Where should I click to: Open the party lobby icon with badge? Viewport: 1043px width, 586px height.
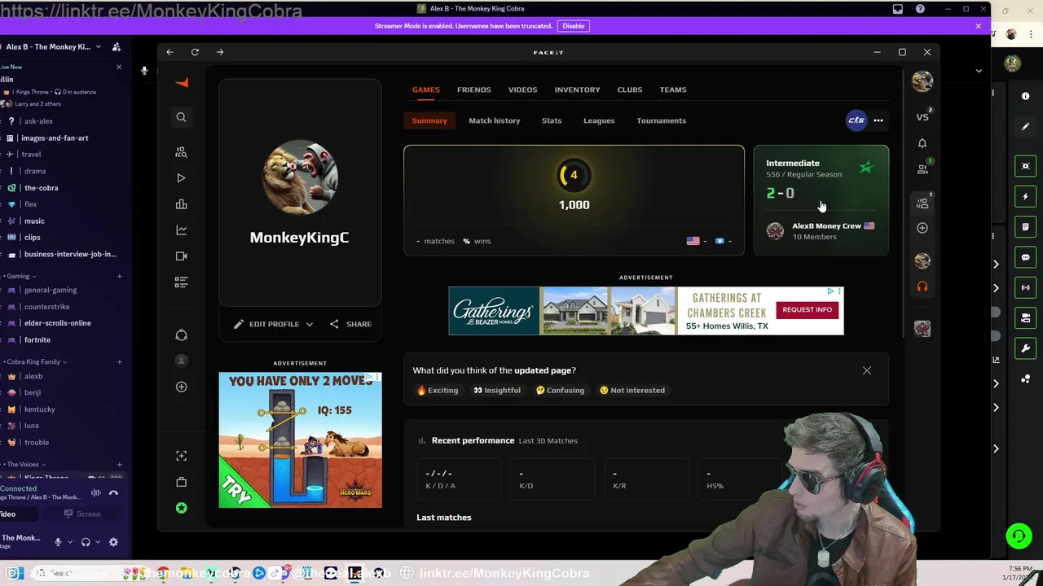click(922, 203)
